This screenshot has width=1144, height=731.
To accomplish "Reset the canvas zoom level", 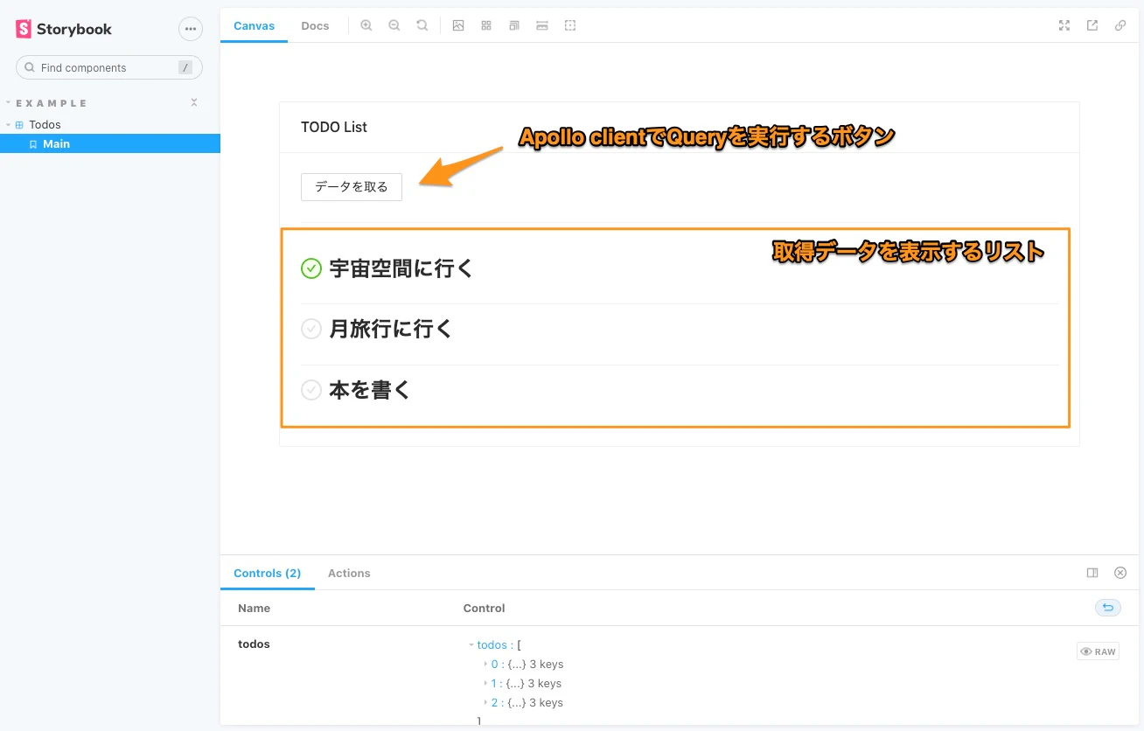I will 422,25.
